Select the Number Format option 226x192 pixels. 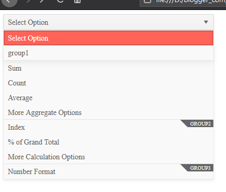click(x=109, y=171)
